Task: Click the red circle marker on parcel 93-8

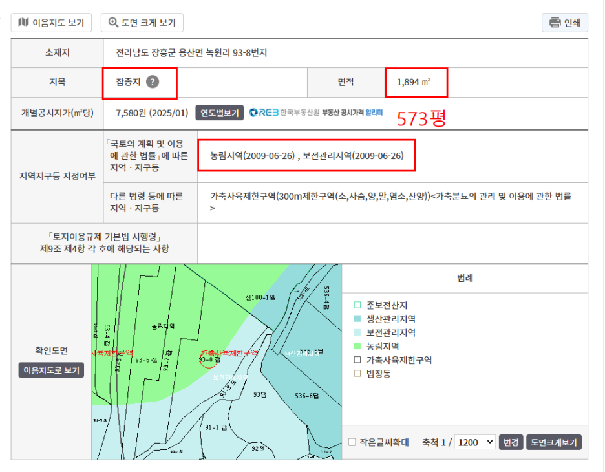Action: tap(208, 358)
